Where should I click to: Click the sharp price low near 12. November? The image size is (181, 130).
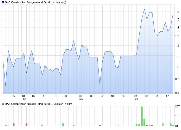[100, 84]
